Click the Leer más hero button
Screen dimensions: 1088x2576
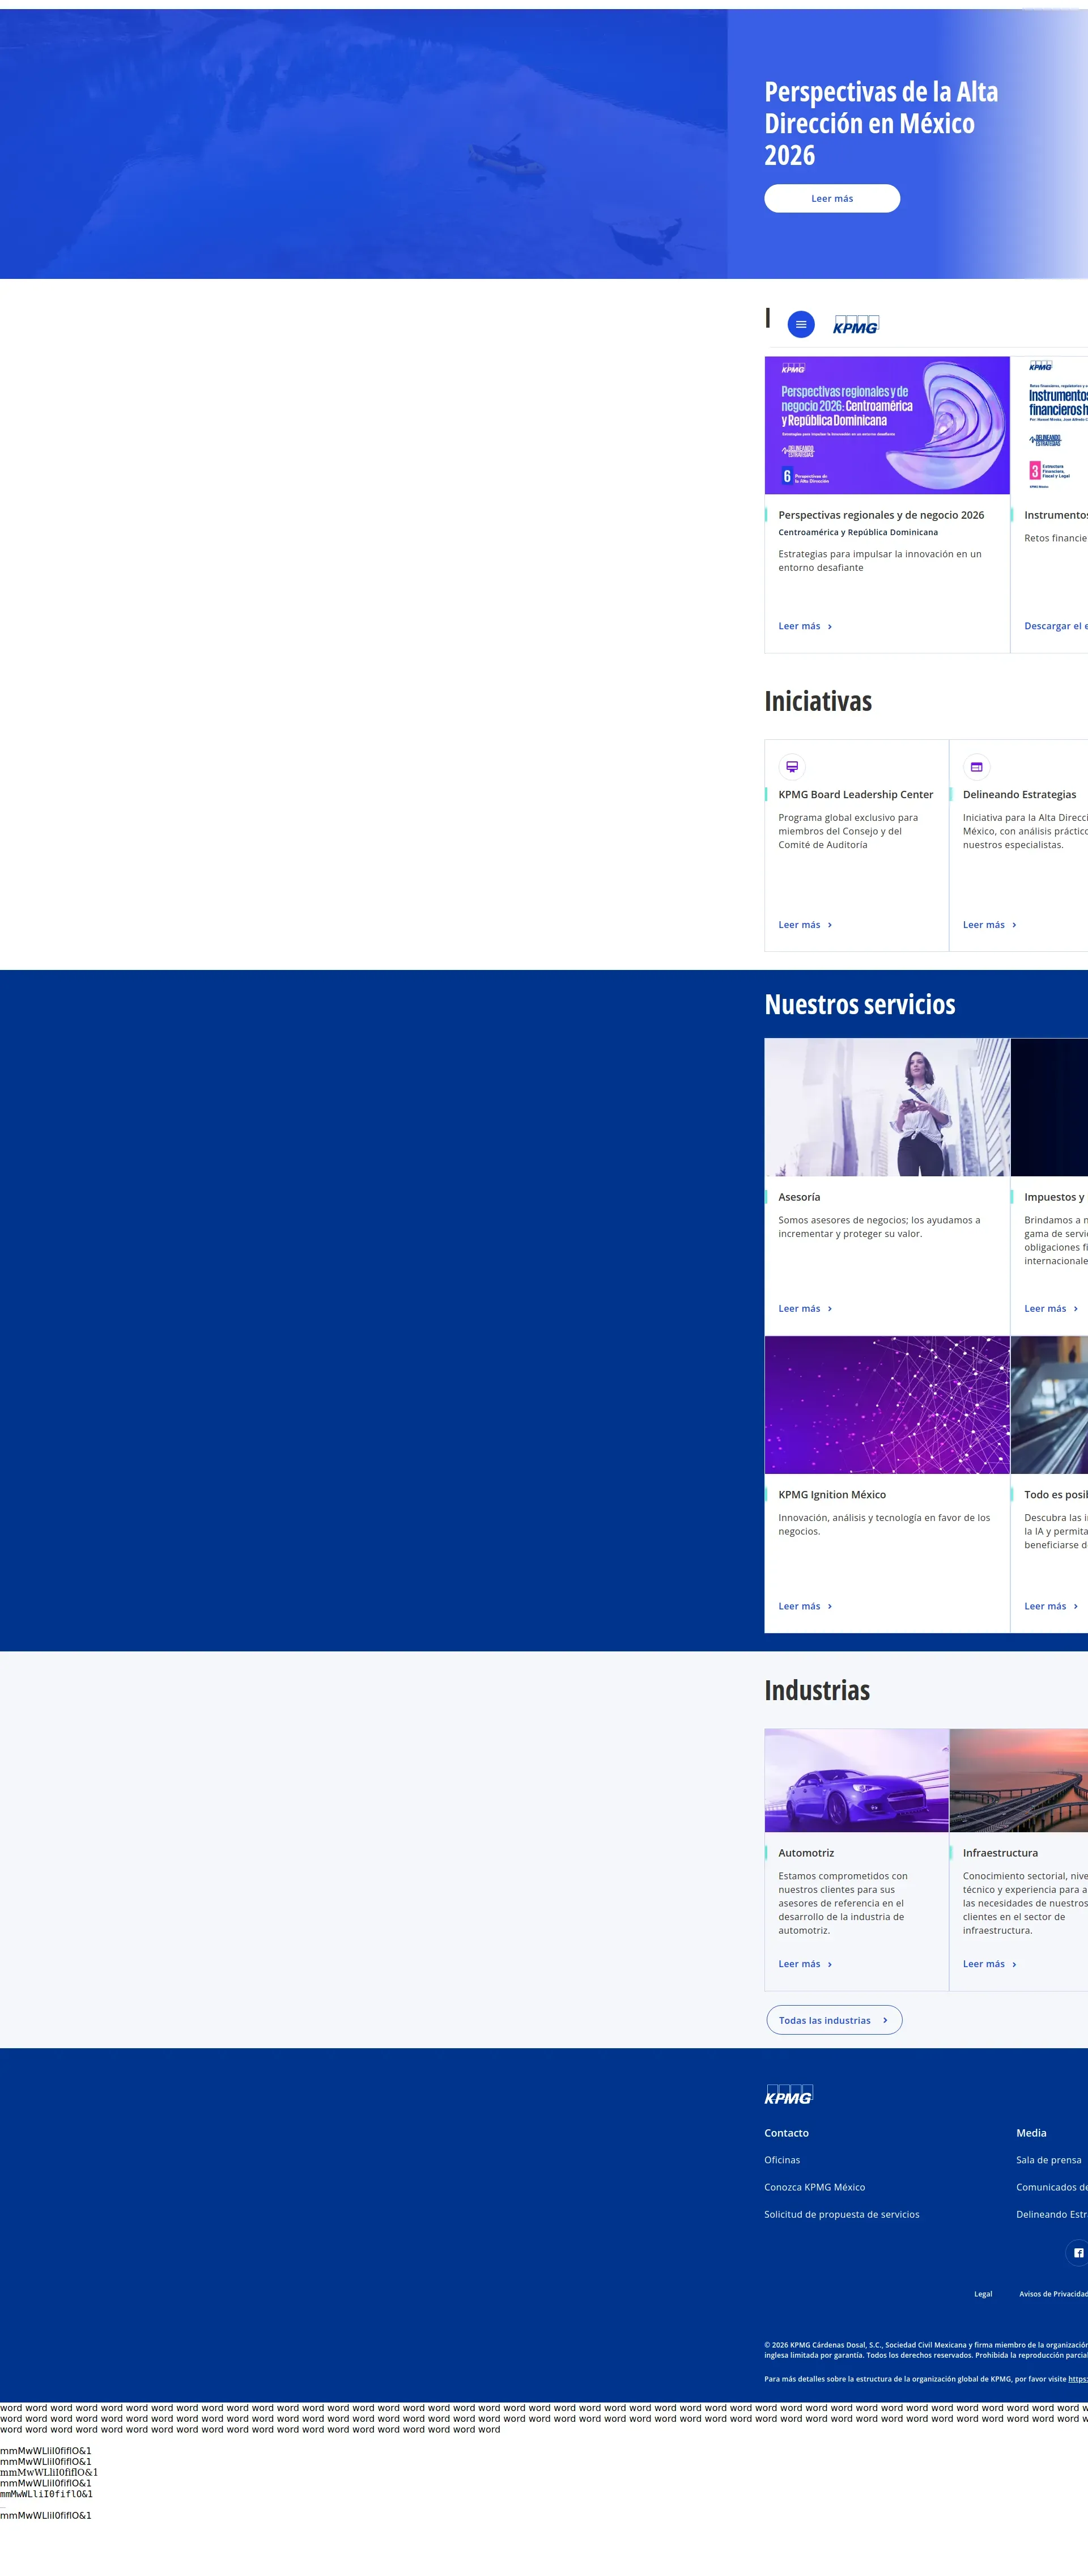click(x=832, y=199)
